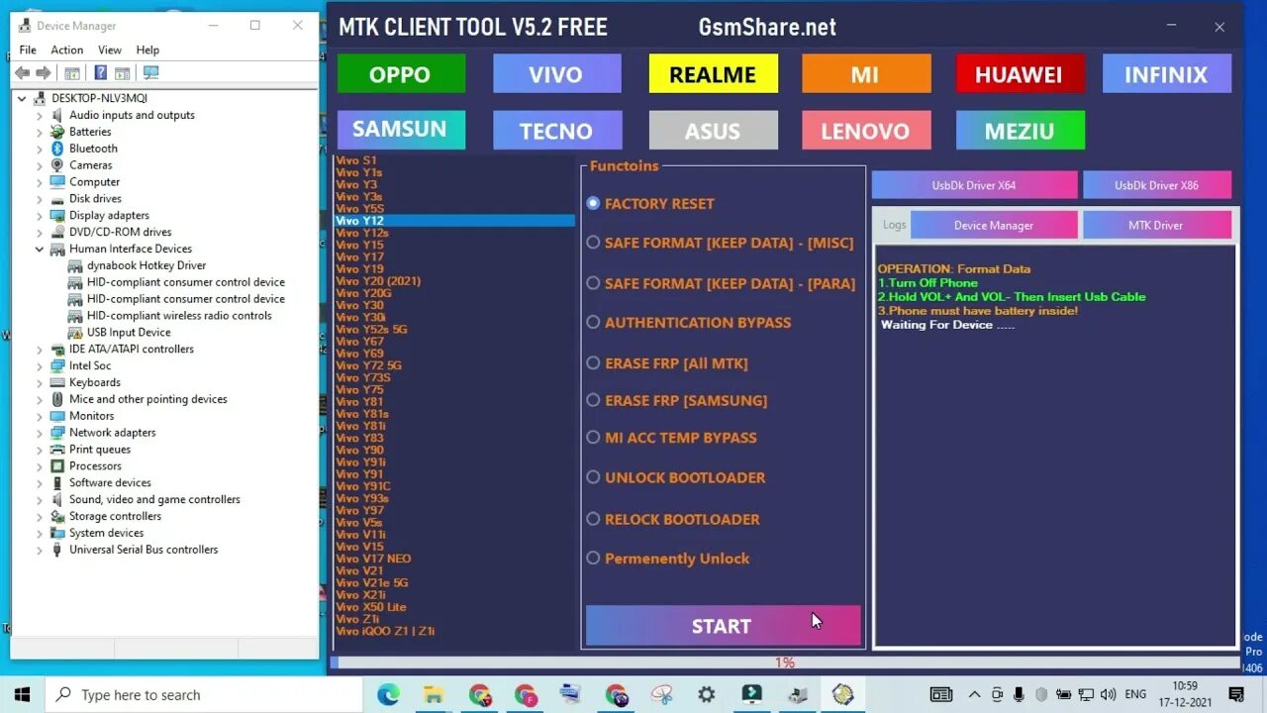
Task: Collapse the DESKTOP-NLV3MQI root node
Action: [x=22, y=98]
